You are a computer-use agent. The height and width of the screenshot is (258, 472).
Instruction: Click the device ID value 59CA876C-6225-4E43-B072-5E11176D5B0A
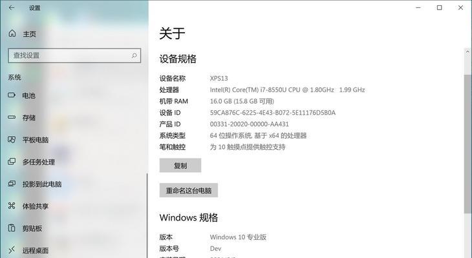273,113
